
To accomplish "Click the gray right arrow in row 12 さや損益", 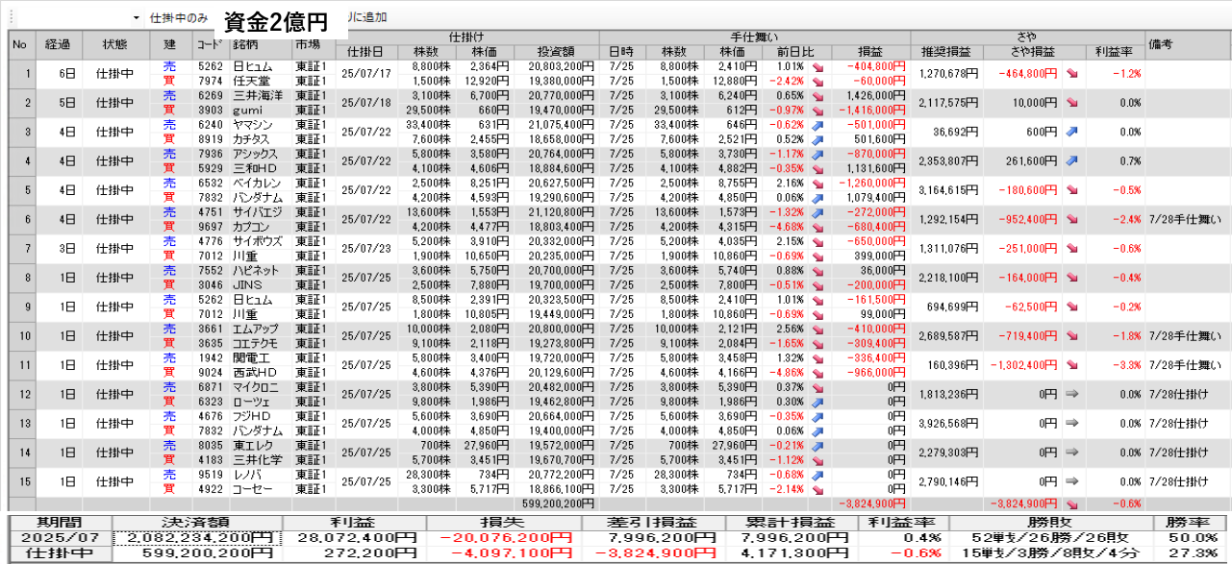I will [x=1072, y=394].
